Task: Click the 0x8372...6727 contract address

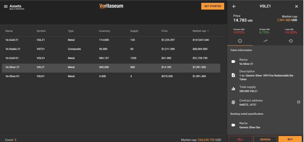Action: point(248,104)
